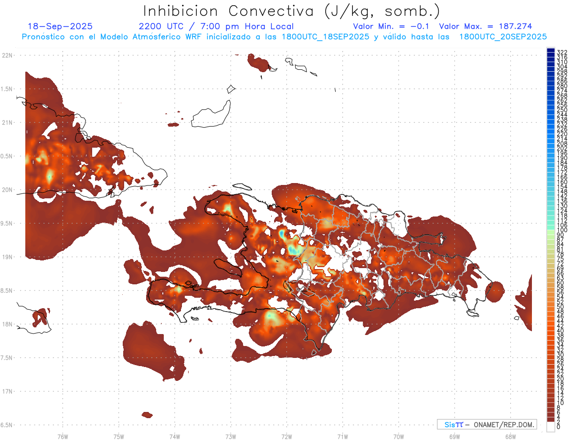The image size is (573, 443).
Task: Click the '69W' longitude label
Action: [455, 436]
